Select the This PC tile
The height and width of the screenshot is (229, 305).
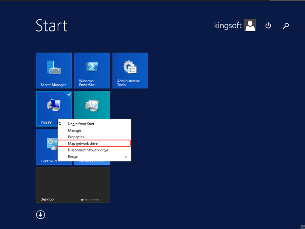54,109
